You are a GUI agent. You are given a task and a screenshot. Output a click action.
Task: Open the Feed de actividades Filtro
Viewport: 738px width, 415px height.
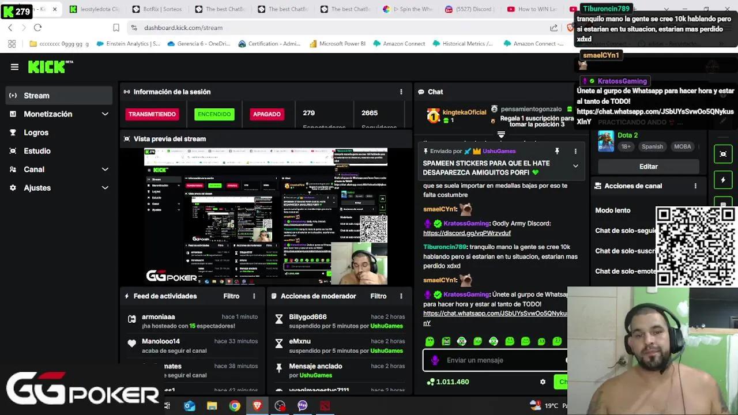coord(231,296)
